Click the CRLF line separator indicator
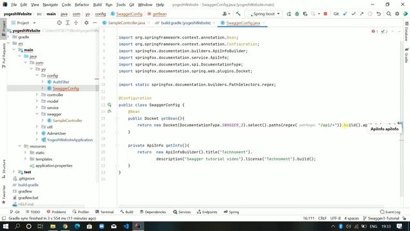410x231 pixels. (x=322, y=218)
